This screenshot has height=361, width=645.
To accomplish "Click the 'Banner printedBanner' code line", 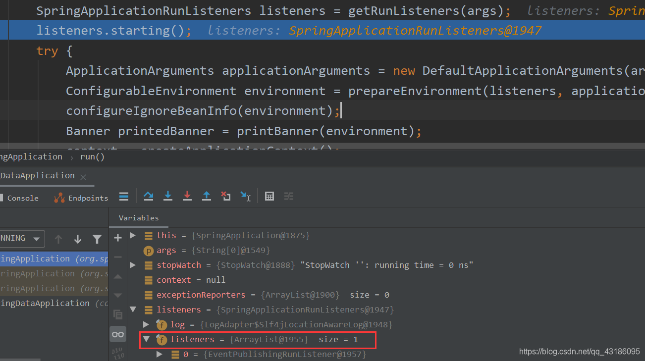I will pyautogui.click(x=243, y=131).
